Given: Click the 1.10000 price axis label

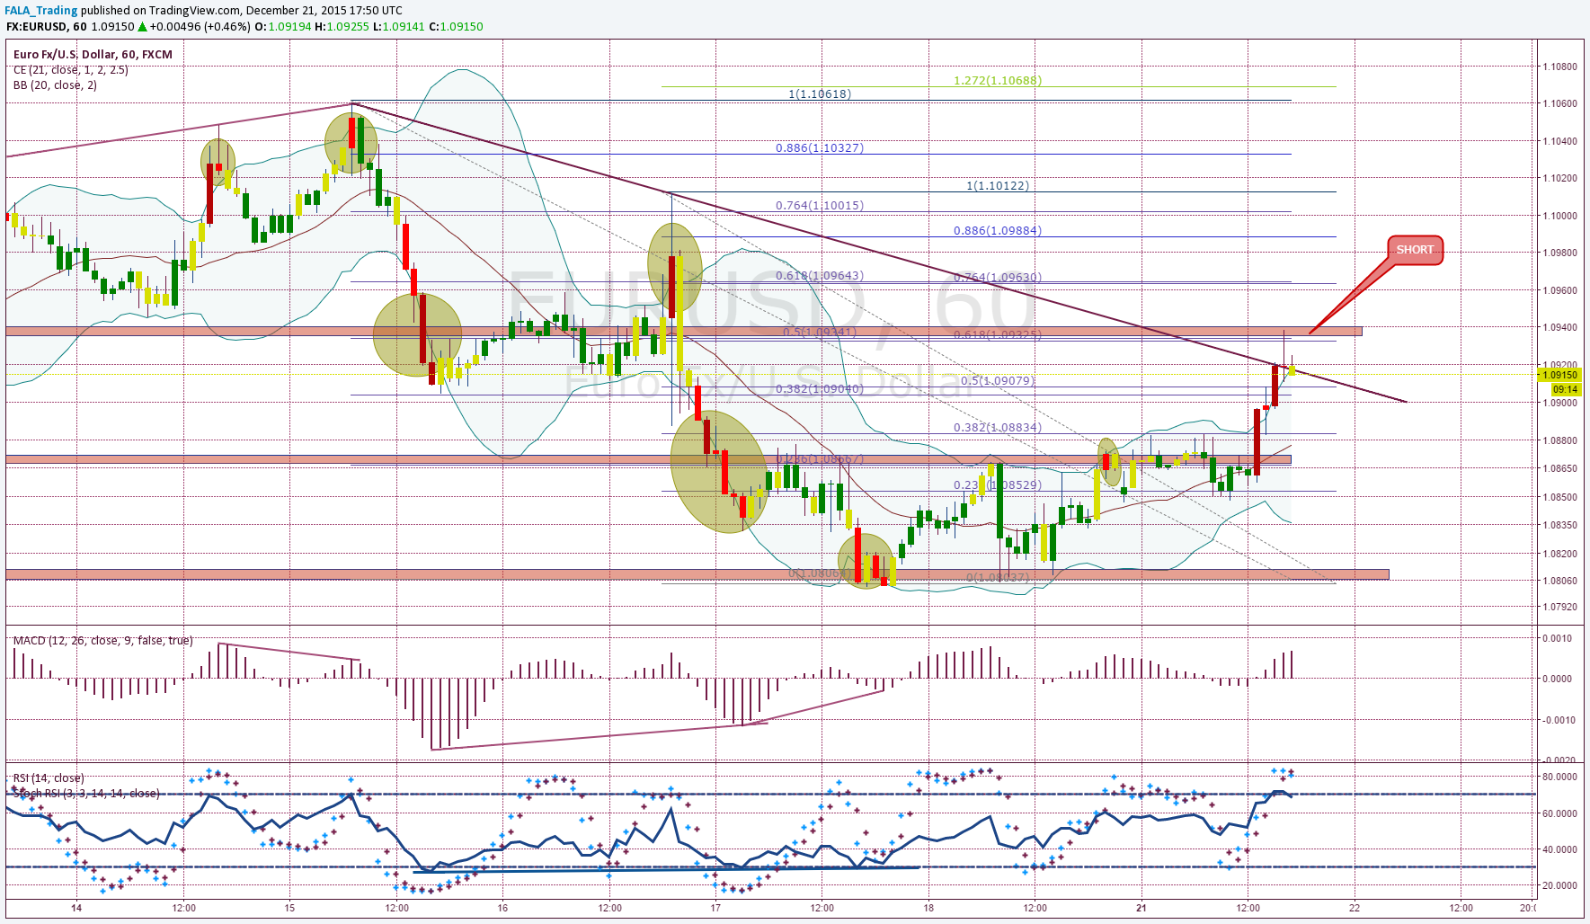Looking at the screenshot, I should tap(1559, 216).
